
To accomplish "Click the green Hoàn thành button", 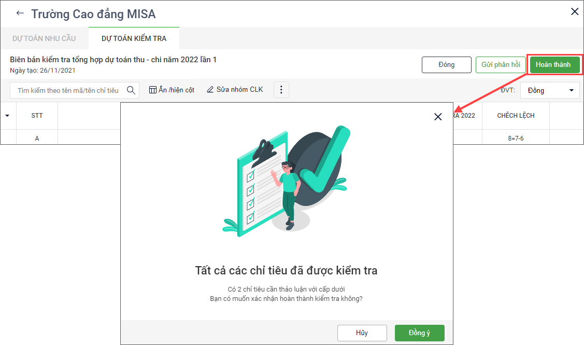I will tap(553, 65).
